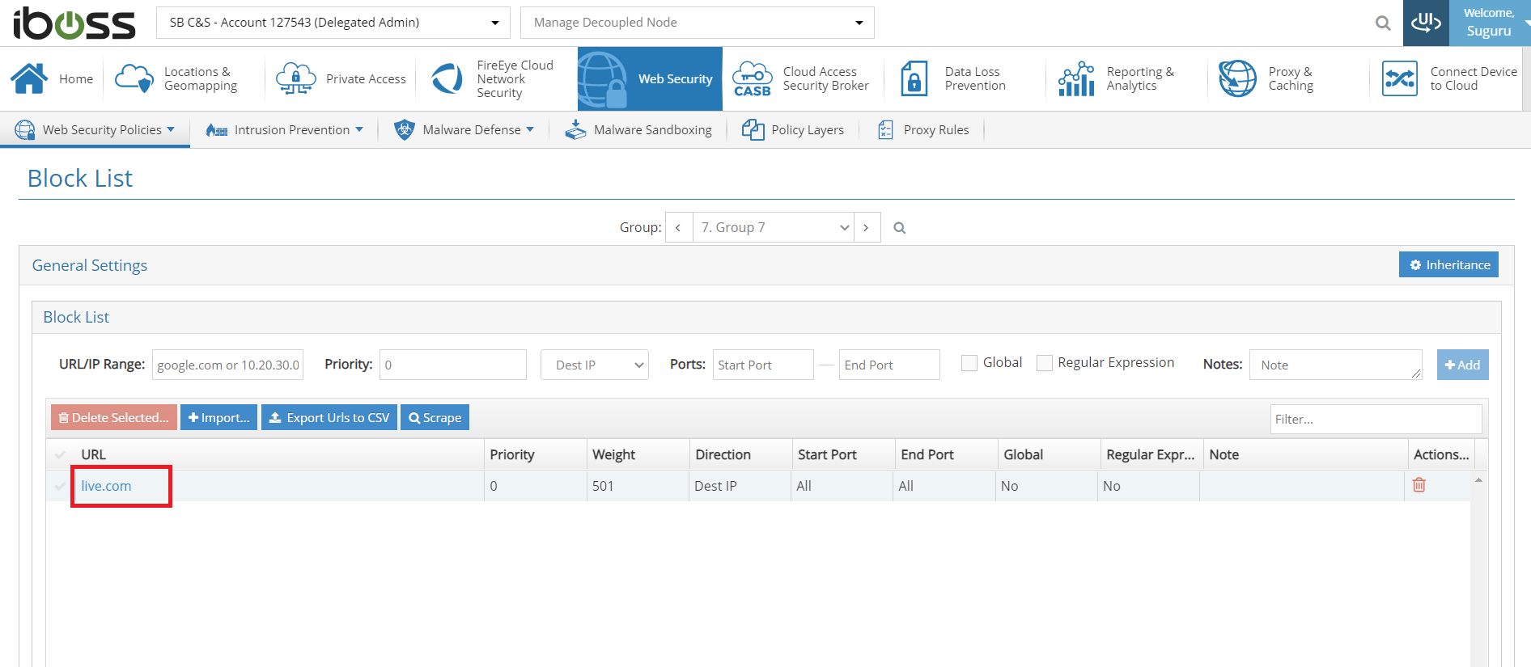Screen dimensions: 1531x667
Task: Click the Export Urls to CSV button
Action: pos(329,417)
